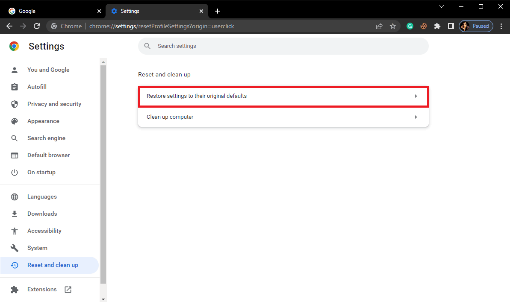The image size is (510, 302).
Task: Open the tab search dropdown chevron
Action: [442, 6]
